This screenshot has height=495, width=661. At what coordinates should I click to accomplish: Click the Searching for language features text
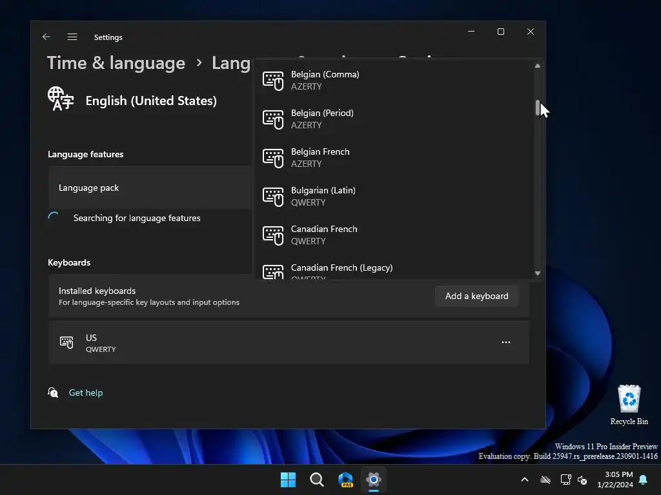point(137,218)
